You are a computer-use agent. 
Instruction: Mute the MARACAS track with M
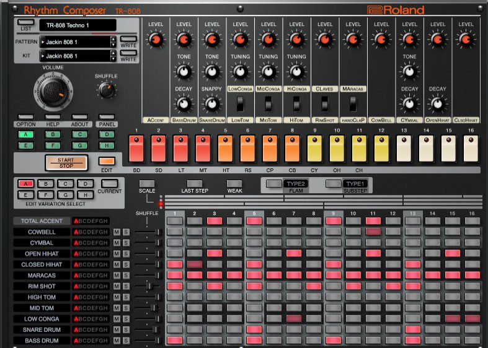(x=117, y=276)
